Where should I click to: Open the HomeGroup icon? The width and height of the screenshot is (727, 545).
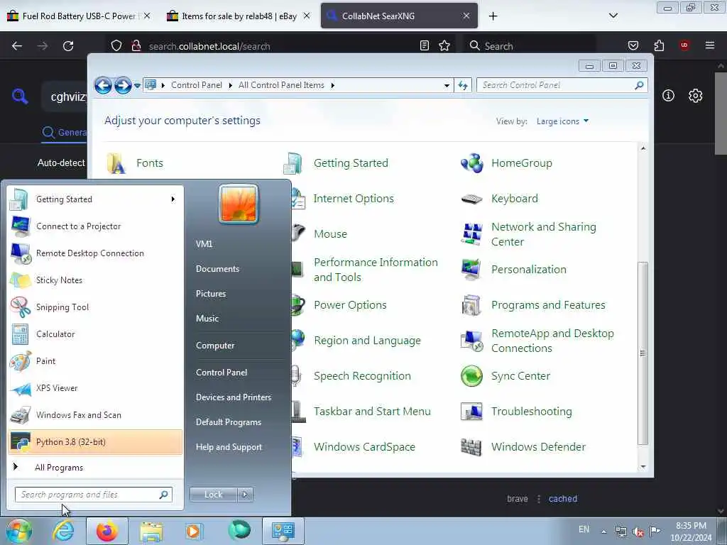pos(472,163)
